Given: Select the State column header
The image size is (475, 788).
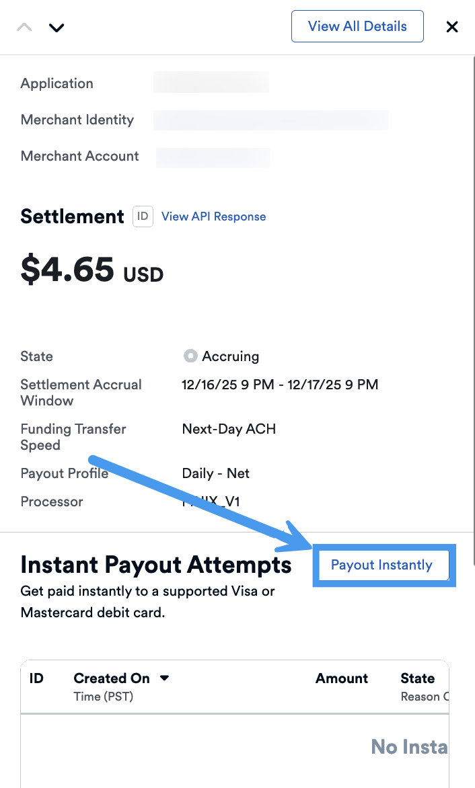Looking at the screenshot, I should click(417, 678).
